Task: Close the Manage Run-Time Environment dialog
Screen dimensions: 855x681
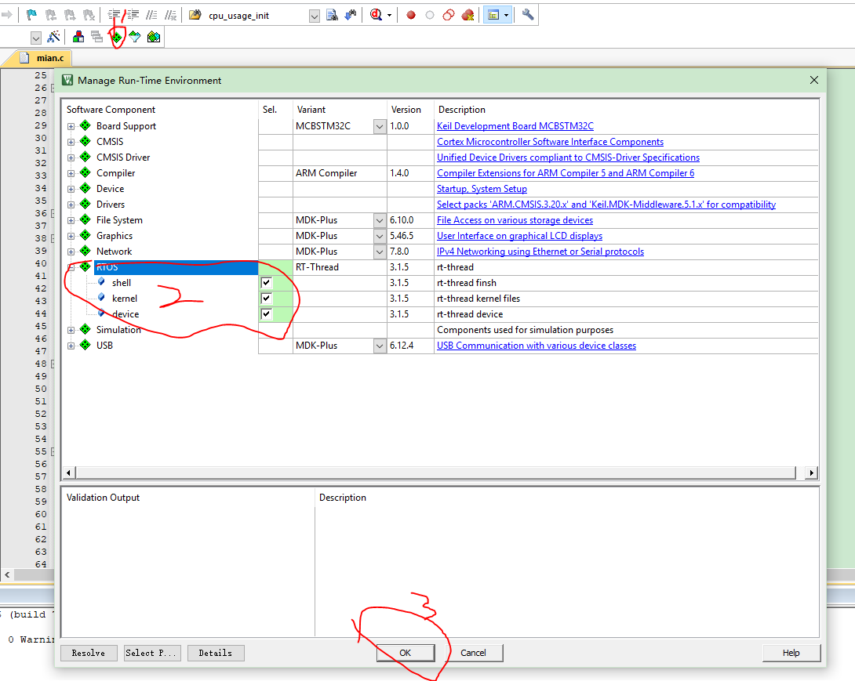Action: [814, 80]
